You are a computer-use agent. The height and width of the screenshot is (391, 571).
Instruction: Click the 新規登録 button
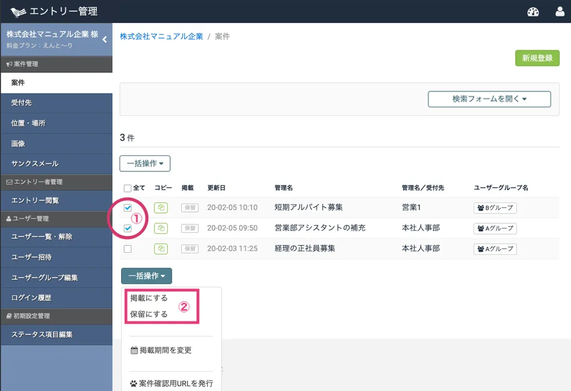point(537,58)
